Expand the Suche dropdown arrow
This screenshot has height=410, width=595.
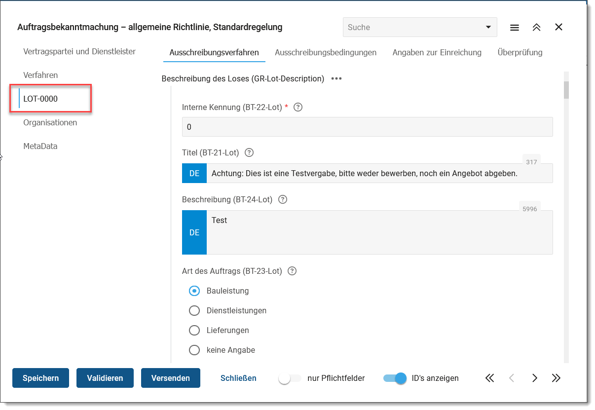(488, 27)
